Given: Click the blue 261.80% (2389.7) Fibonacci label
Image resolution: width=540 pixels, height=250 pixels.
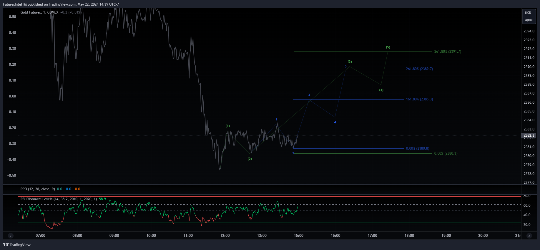Looking at the screenshot, I should pyautogui.click(x=419, y=69).
